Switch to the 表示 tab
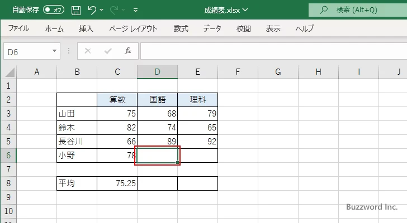407x223 pixels. tap(273, 28)
